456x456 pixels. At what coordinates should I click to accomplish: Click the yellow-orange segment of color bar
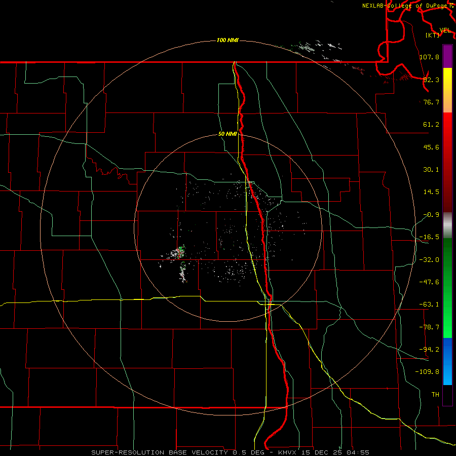pos(447,90)
